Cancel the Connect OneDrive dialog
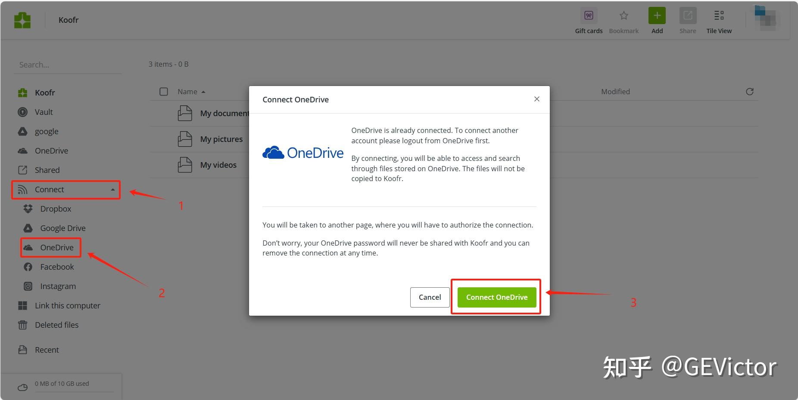Viewport: 798px width, 400px height. point(430,297)
